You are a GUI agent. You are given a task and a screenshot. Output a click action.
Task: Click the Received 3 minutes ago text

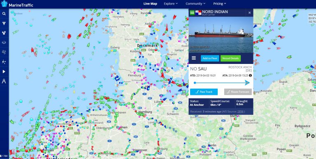(x=206, y=111)
